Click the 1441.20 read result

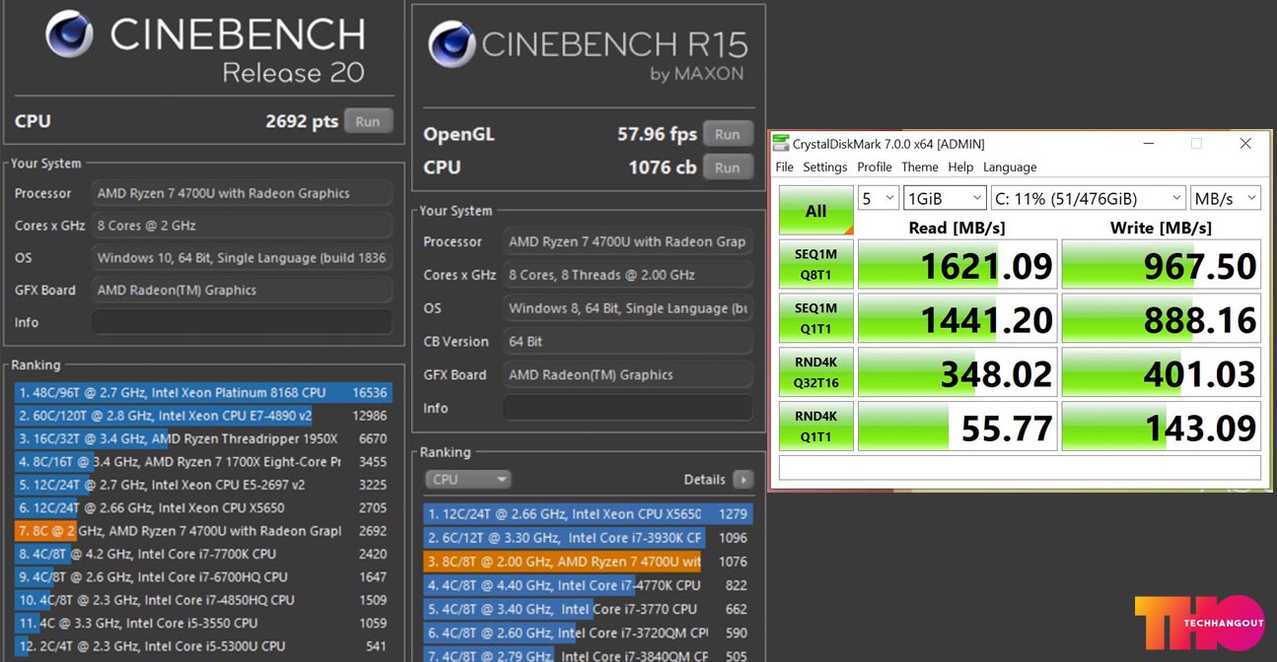click(x=958, y=318)
